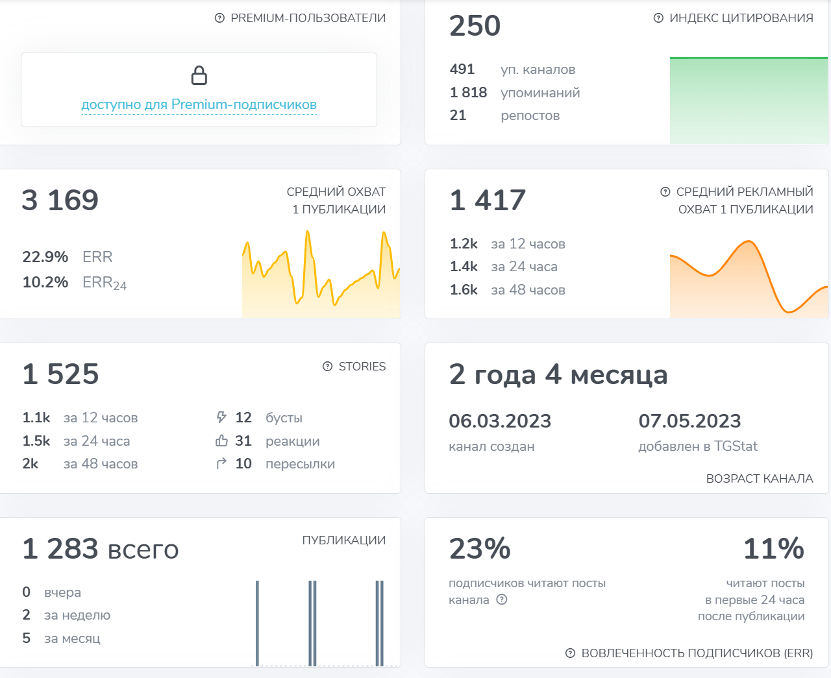The width and height of the screenshot is (831, 678).
Task: Click help icon beside Вовлеченность подписчиков (ERR)
Action: coord(570,653)
